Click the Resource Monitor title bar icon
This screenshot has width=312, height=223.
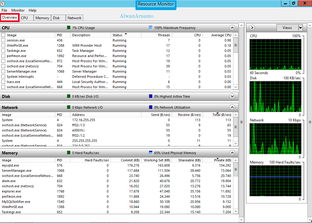point(3,3)
